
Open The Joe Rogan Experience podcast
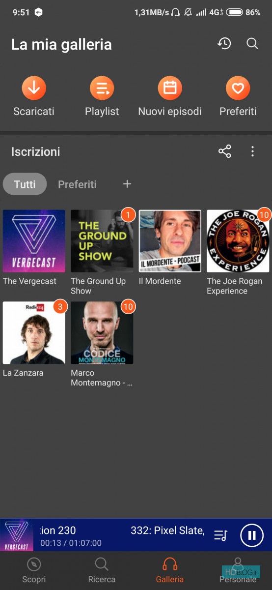click(238, 241)
